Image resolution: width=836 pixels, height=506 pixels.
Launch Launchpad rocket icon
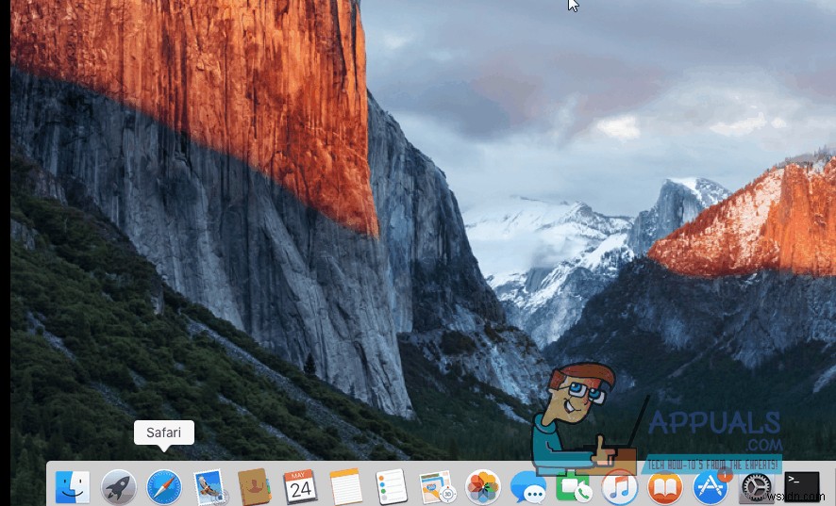(119, 487)
